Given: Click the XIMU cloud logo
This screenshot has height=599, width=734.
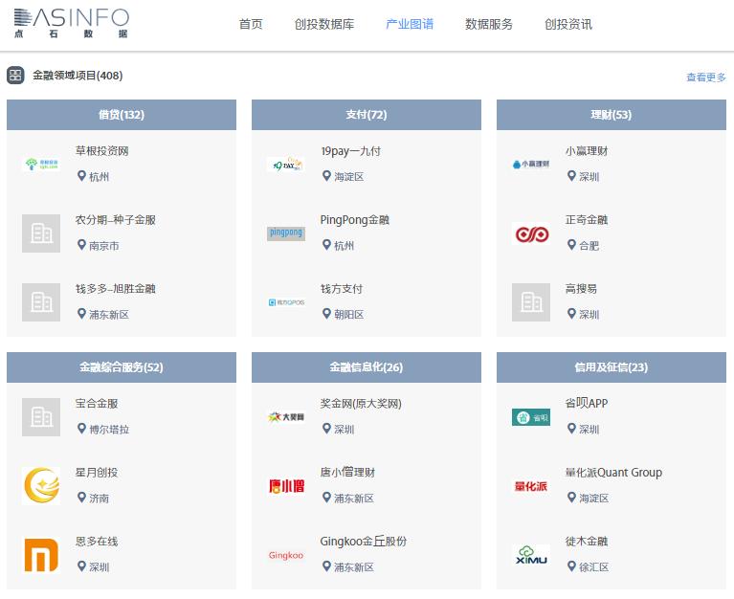Looking at the screenshot, I should (x=531, y=555).
